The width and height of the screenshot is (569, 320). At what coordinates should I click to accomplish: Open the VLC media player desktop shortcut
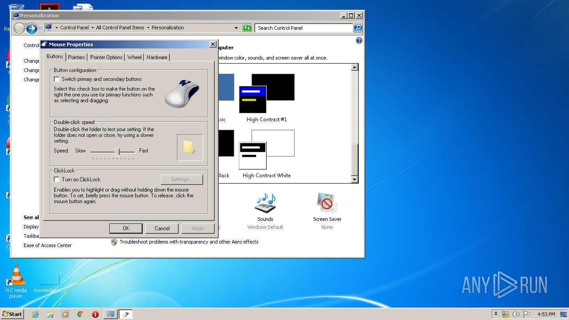(x=16, y=282)
